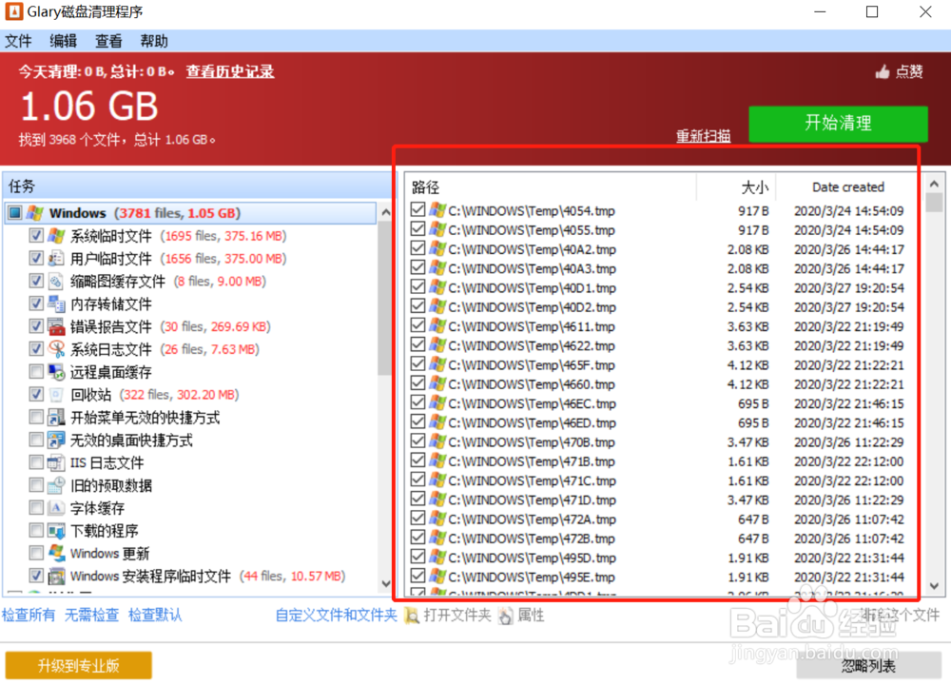
Task: Enable the Windows 更新 checkbox
Action: point(36,553)
